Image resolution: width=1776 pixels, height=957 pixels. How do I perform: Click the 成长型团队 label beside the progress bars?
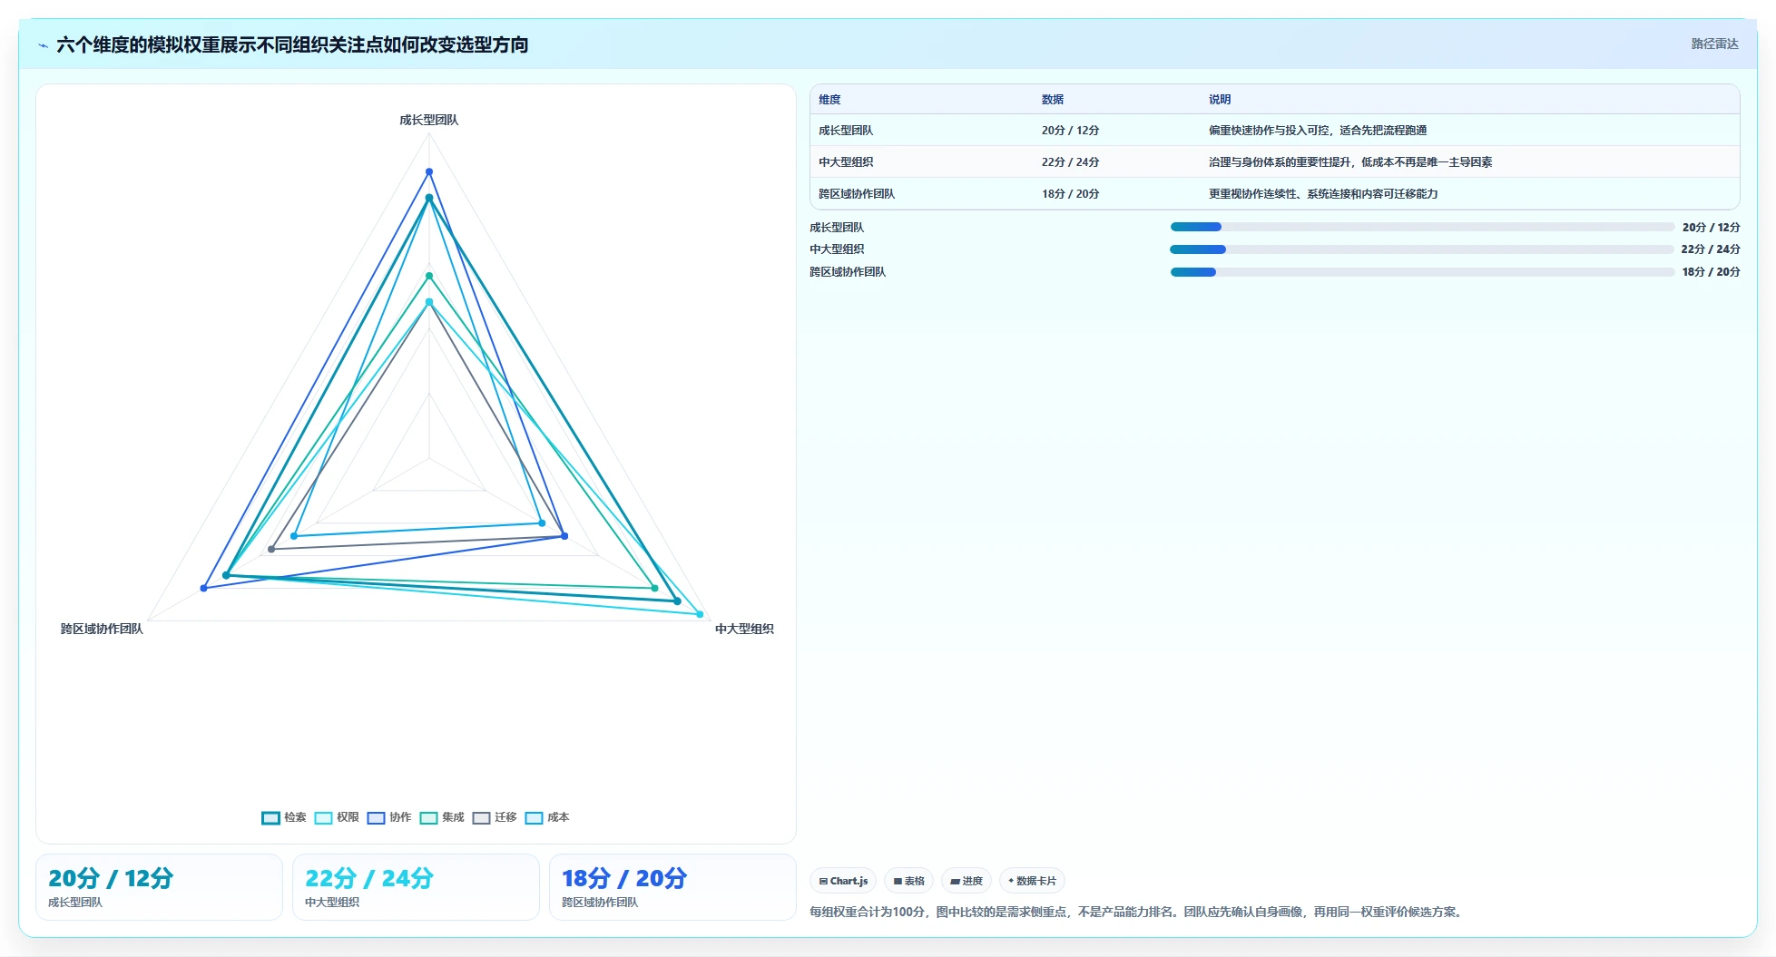[837, 228]
